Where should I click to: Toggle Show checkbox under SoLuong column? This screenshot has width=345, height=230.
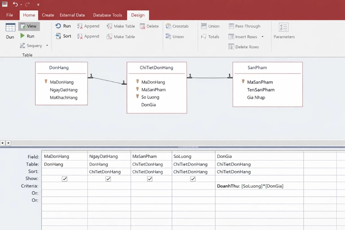coord(193,179)
